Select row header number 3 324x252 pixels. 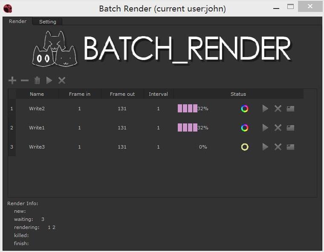(12, 147)
